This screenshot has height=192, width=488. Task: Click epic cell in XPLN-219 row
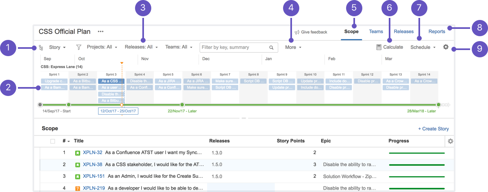(x=350, y=188)
